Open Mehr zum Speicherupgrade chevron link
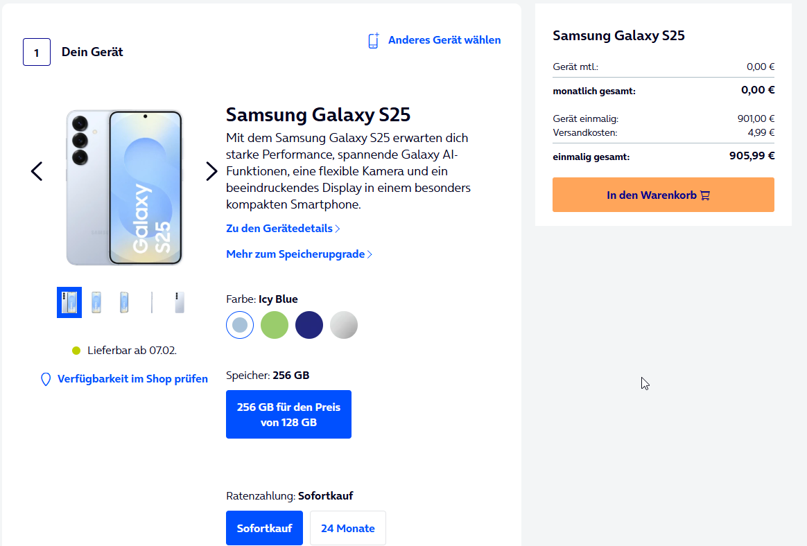This screenshot has width=807, height=546. pos(370,254)
